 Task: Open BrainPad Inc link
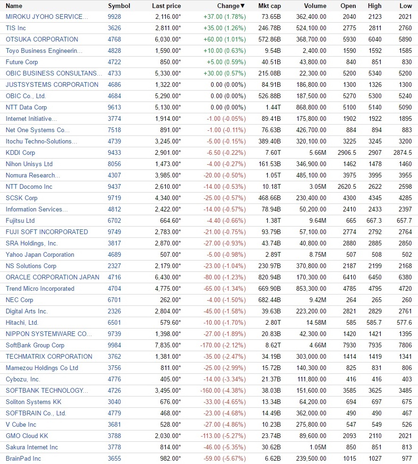(x=23, y=459)
